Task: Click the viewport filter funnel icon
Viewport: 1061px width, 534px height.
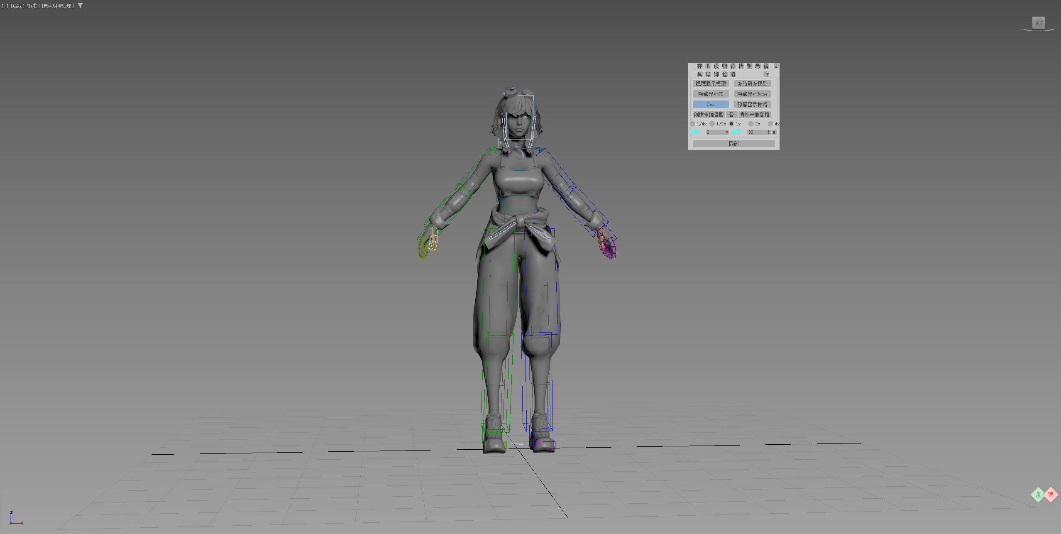Action: [81, 6]
